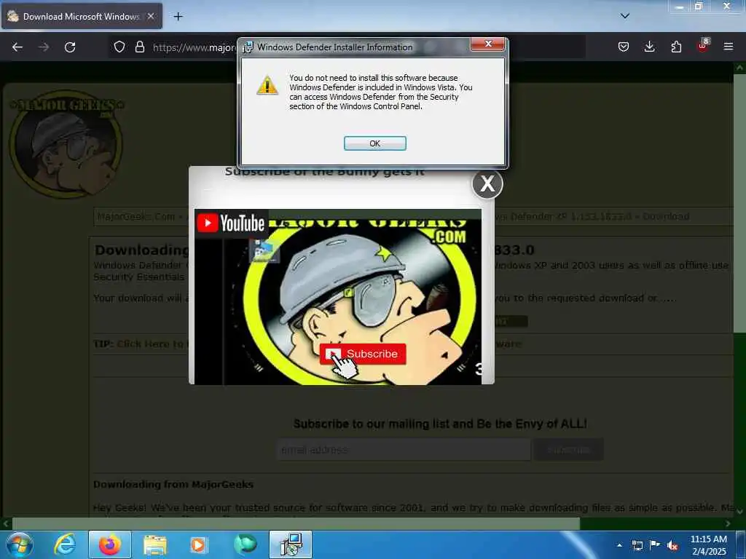The image size is (746, 559).
Task: Open the Firefox extensions puzzle icon
Action: [x=676, y=47]
